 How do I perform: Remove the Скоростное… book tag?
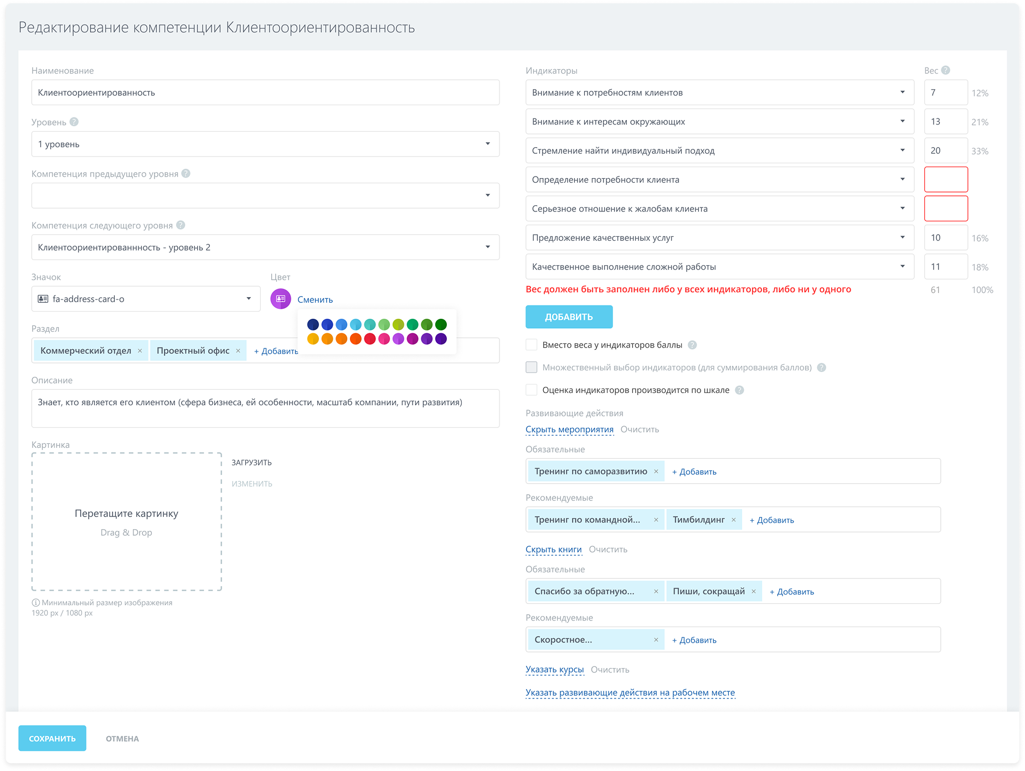click(656, 640)
